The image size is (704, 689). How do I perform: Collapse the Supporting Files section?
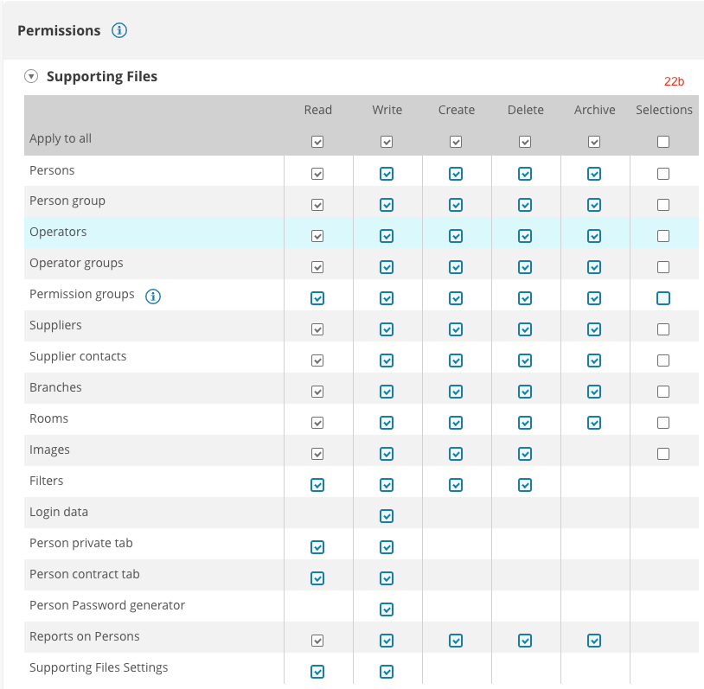click(32, 76)
